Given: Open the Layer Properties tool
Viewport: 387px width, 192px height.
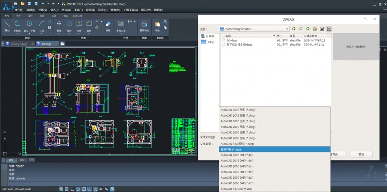Looking at the screenshot, I should tap(145, 25).
